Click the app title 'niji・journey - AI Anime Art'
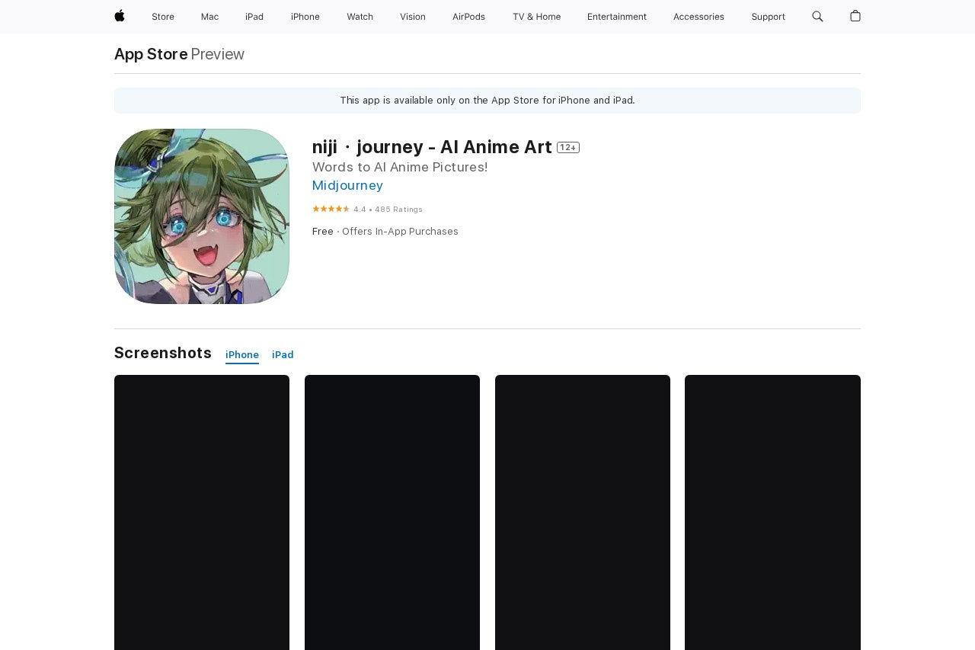This screenshot has height=650, width=975. click(432, 147)
